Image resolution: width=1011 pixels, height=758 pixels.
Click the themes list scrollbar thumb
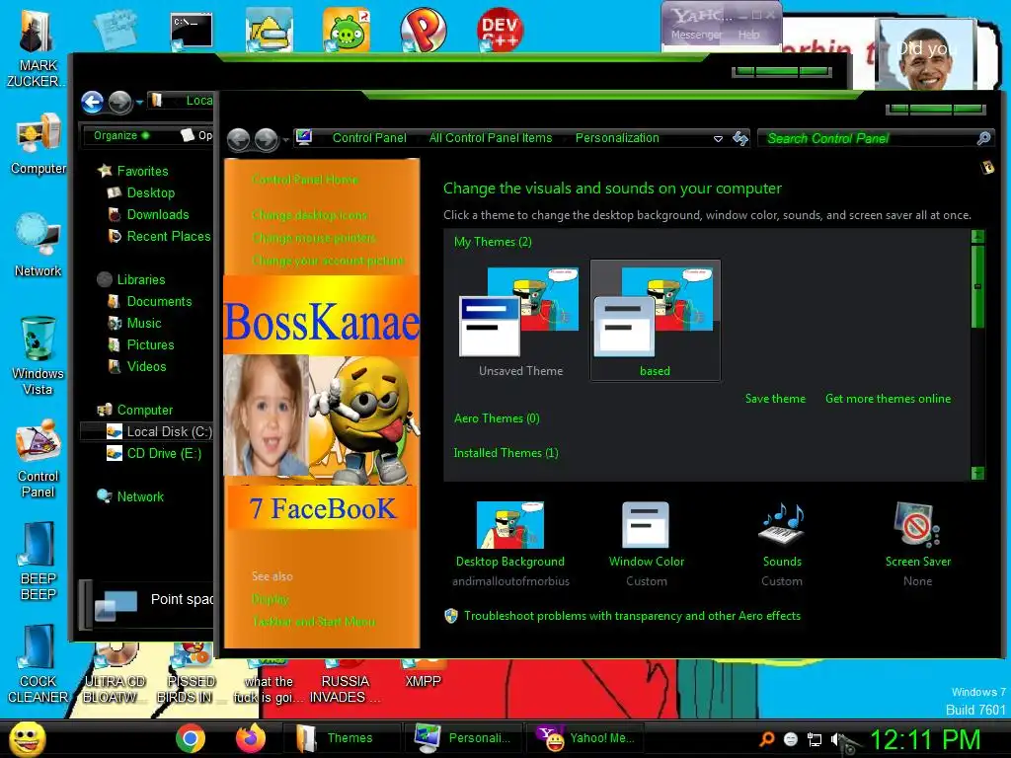977,285
